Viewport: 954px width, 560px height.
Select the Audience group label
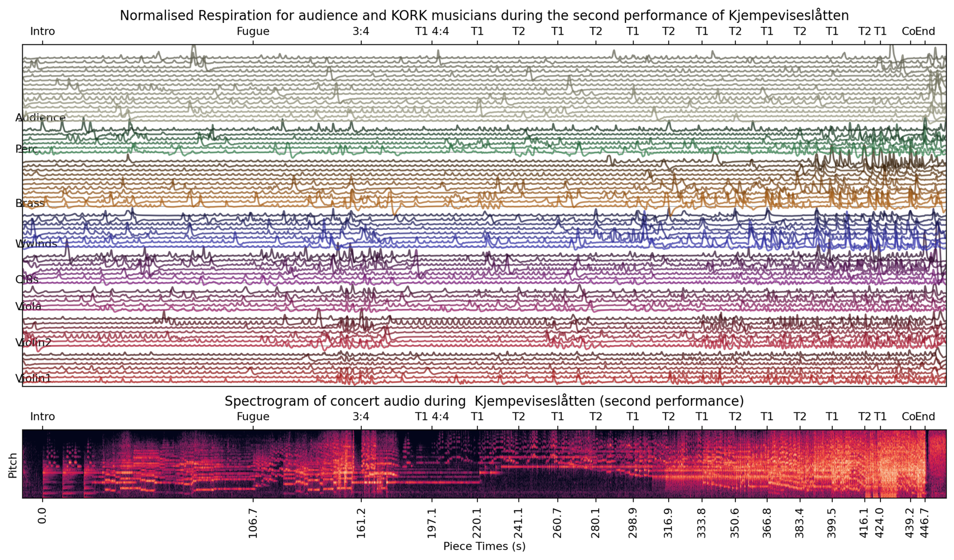pos(40,118)
